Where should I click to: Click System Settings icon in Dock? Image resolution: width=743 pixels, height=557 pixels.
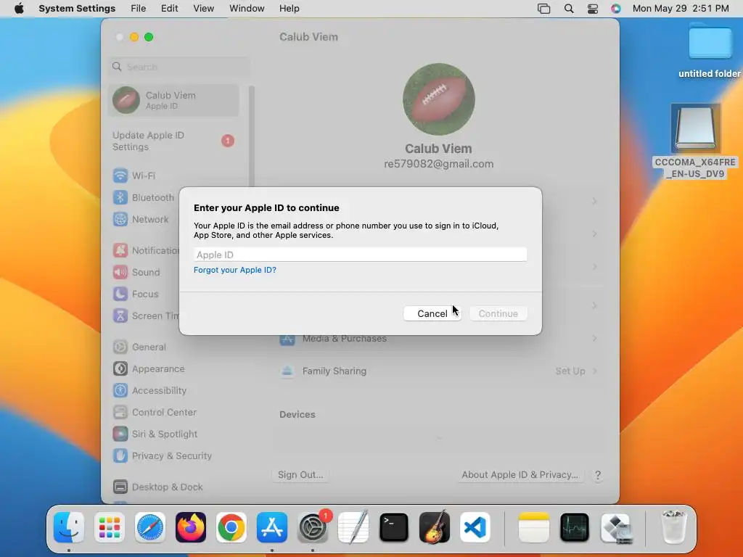[313, 527]
